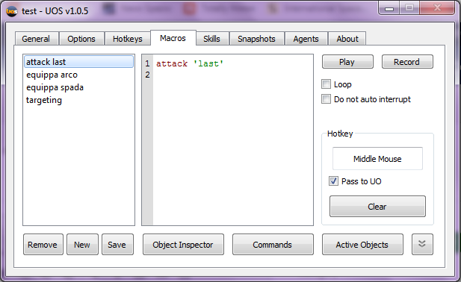
Task: Open the Object Inspector
Action: click(183, 244)
